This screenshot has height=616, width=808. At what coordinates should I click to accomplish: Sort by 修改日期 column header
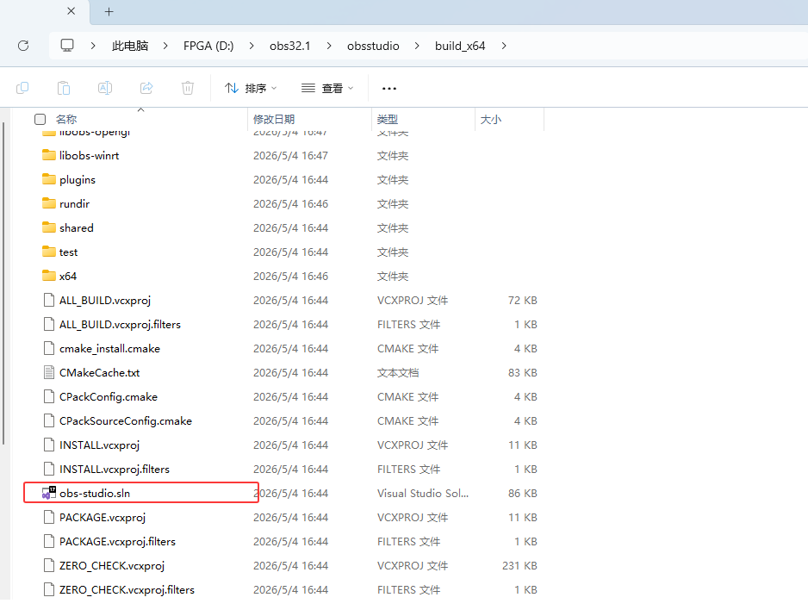coord(274,119)
